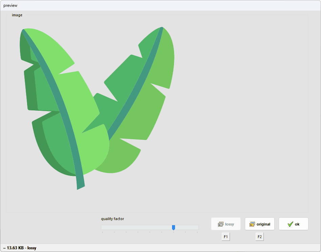Click the 'image' group label
The height and width of the screenshot is (252, 321).
[17, 15]
